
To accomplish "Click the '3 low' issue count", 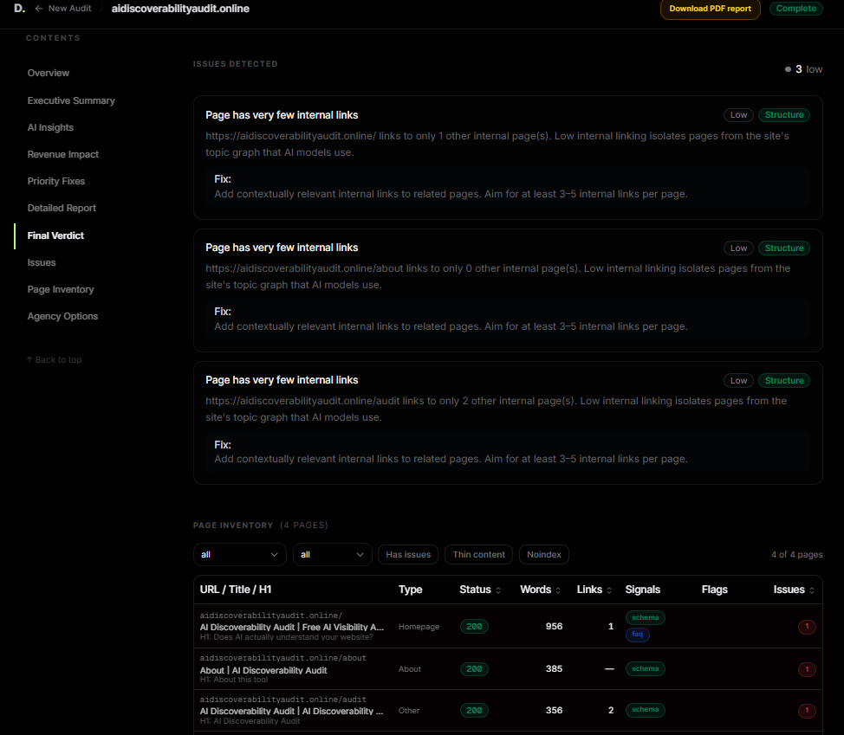I will coord(803,69).
